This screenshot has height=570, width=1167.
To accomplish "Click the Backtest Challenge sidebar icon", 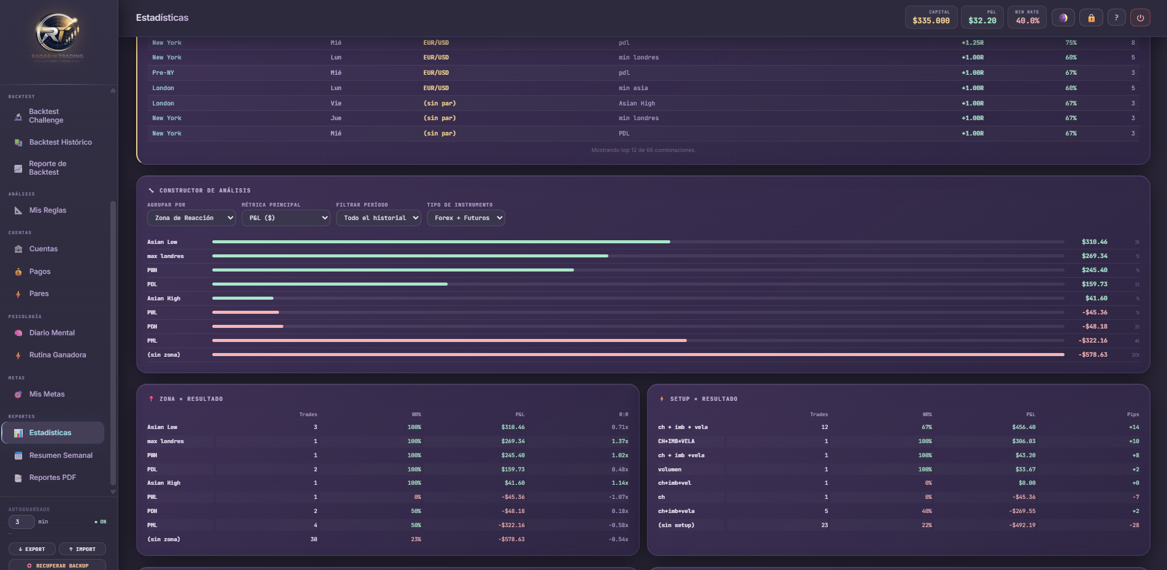I will [18, 116].
